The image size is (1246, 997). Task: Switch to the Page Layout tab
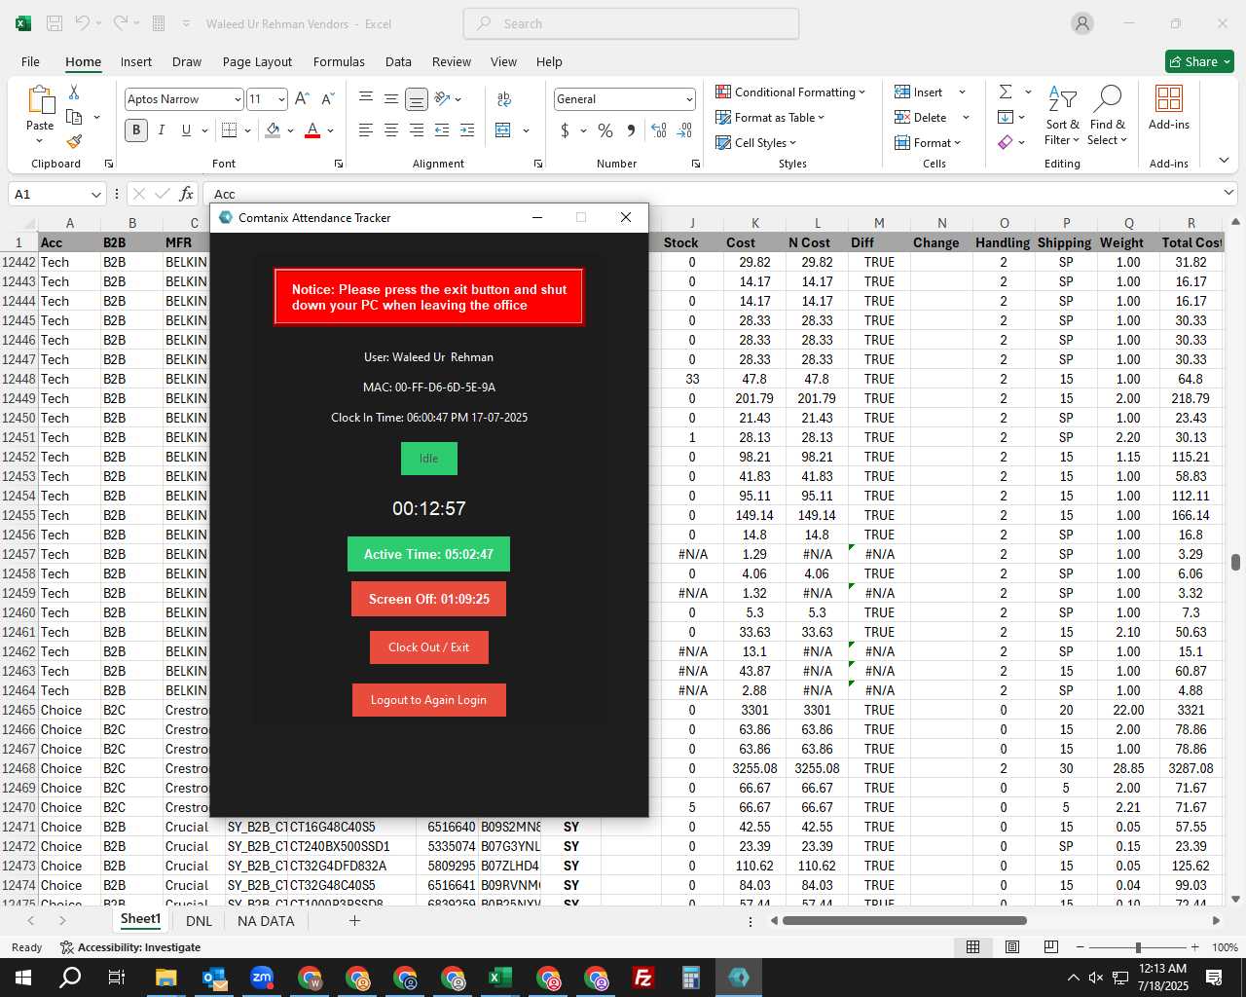(x=257, y=61)
